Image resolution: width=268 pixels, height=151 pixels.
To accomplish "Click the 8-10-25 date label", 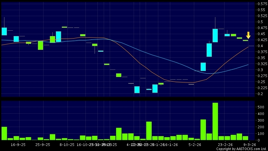I will coord(67,145).
